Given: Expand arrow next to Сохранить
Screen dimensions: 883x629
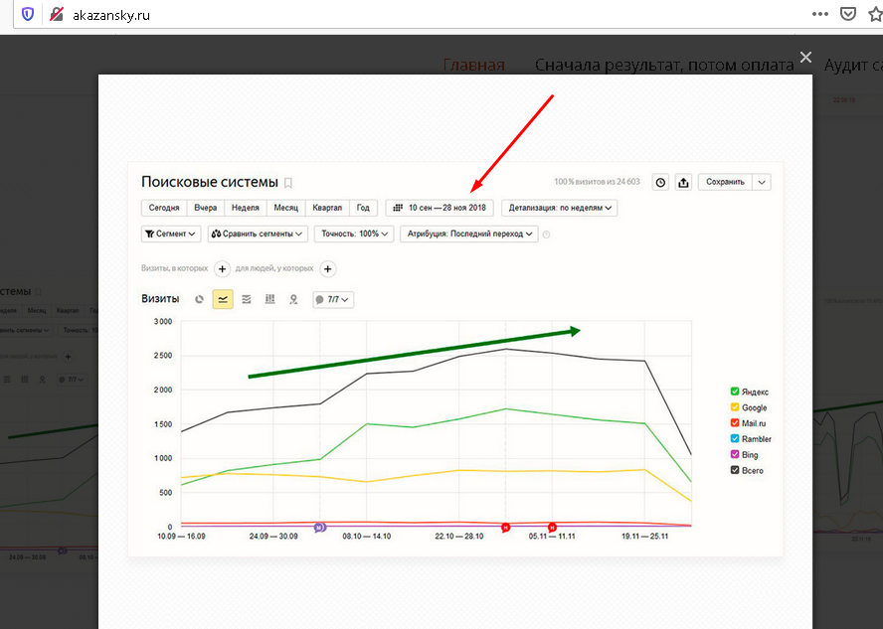Looking at the screenshot, I should 762,182.
